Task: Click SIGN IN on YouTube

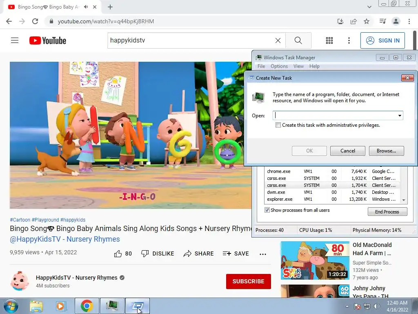Action: (382, 40)
